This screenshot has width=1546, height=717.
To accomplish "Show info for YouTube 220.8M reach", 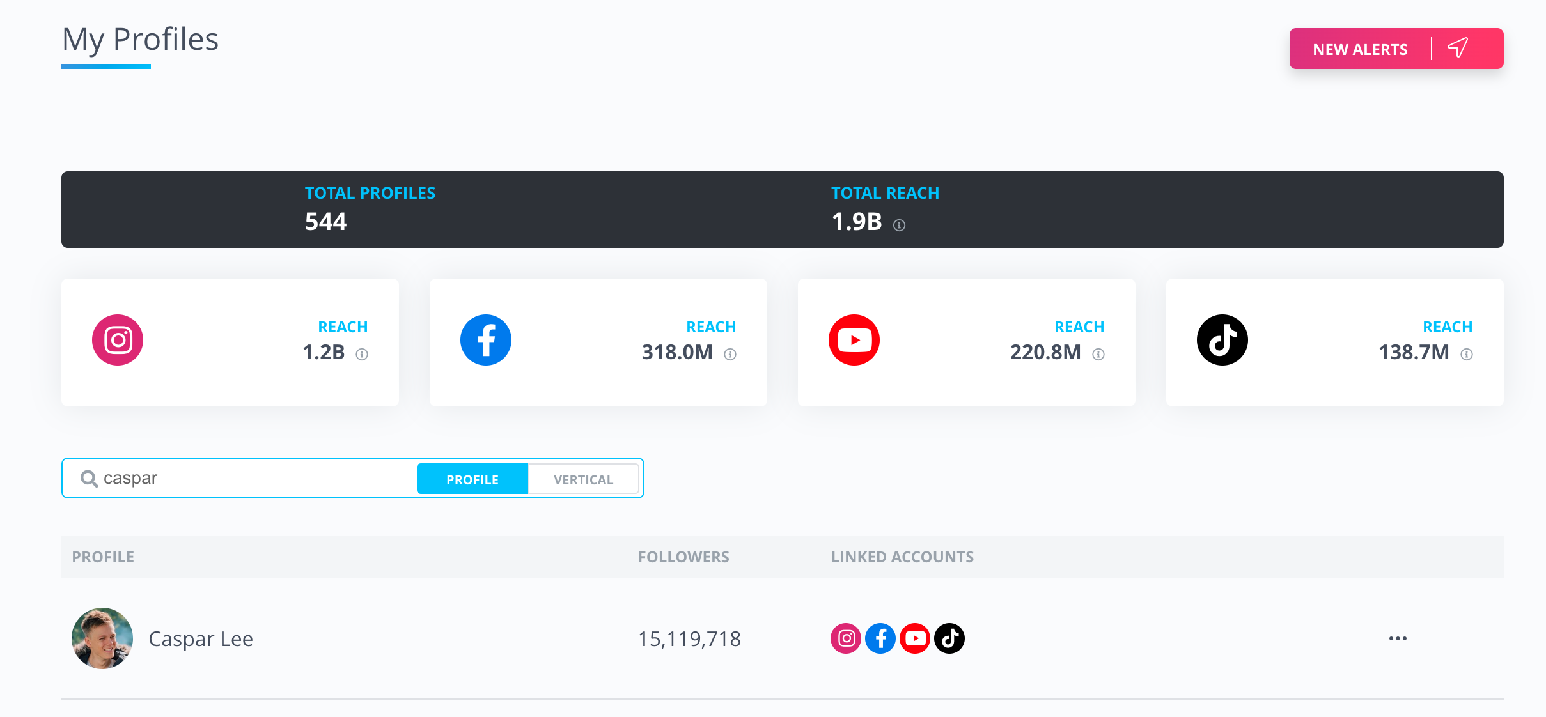I will [1098, 354].
